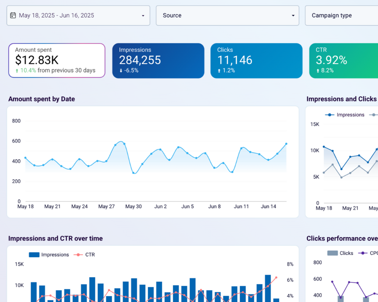
Task: Click Impressions line marker in top-right chart legend
Action: [330, 115]
